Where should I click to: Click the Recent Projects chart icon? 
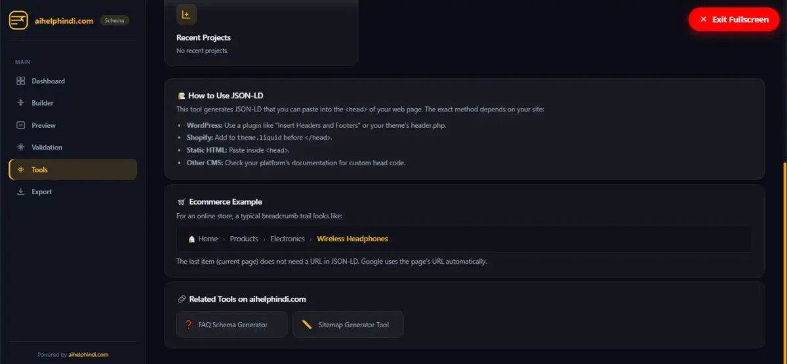point(186,14)
